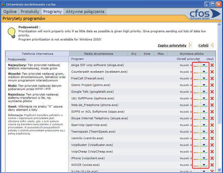This screenshot has height=173, width=223.
Task: Lower eyebeam priority with left arrow
Action: [x=191, y=72]
